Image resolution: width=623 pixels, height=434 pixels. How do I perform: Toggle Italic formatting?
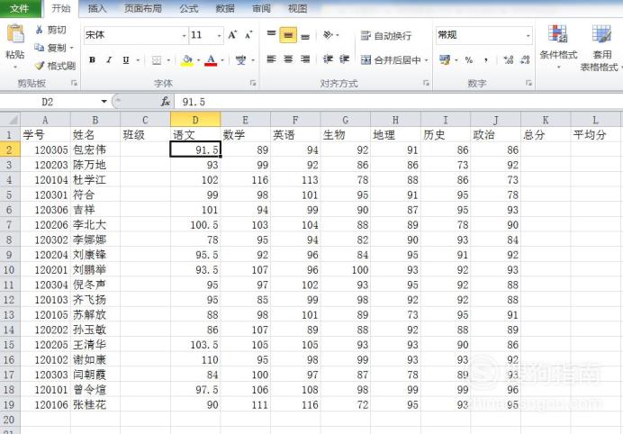[109, 60]
